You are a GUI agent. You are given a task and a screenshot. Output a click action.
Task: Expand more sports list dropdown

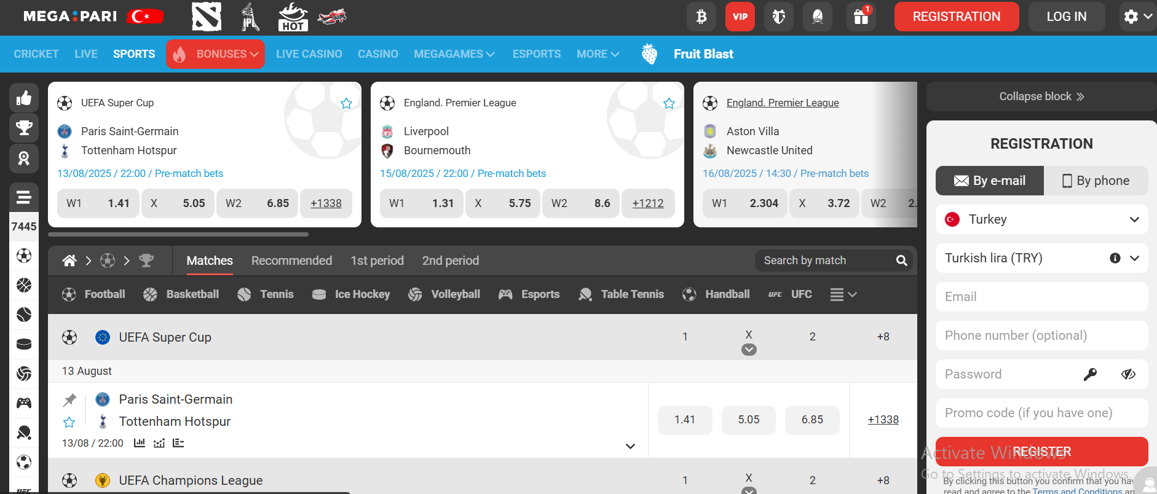[x=843, y=294]
